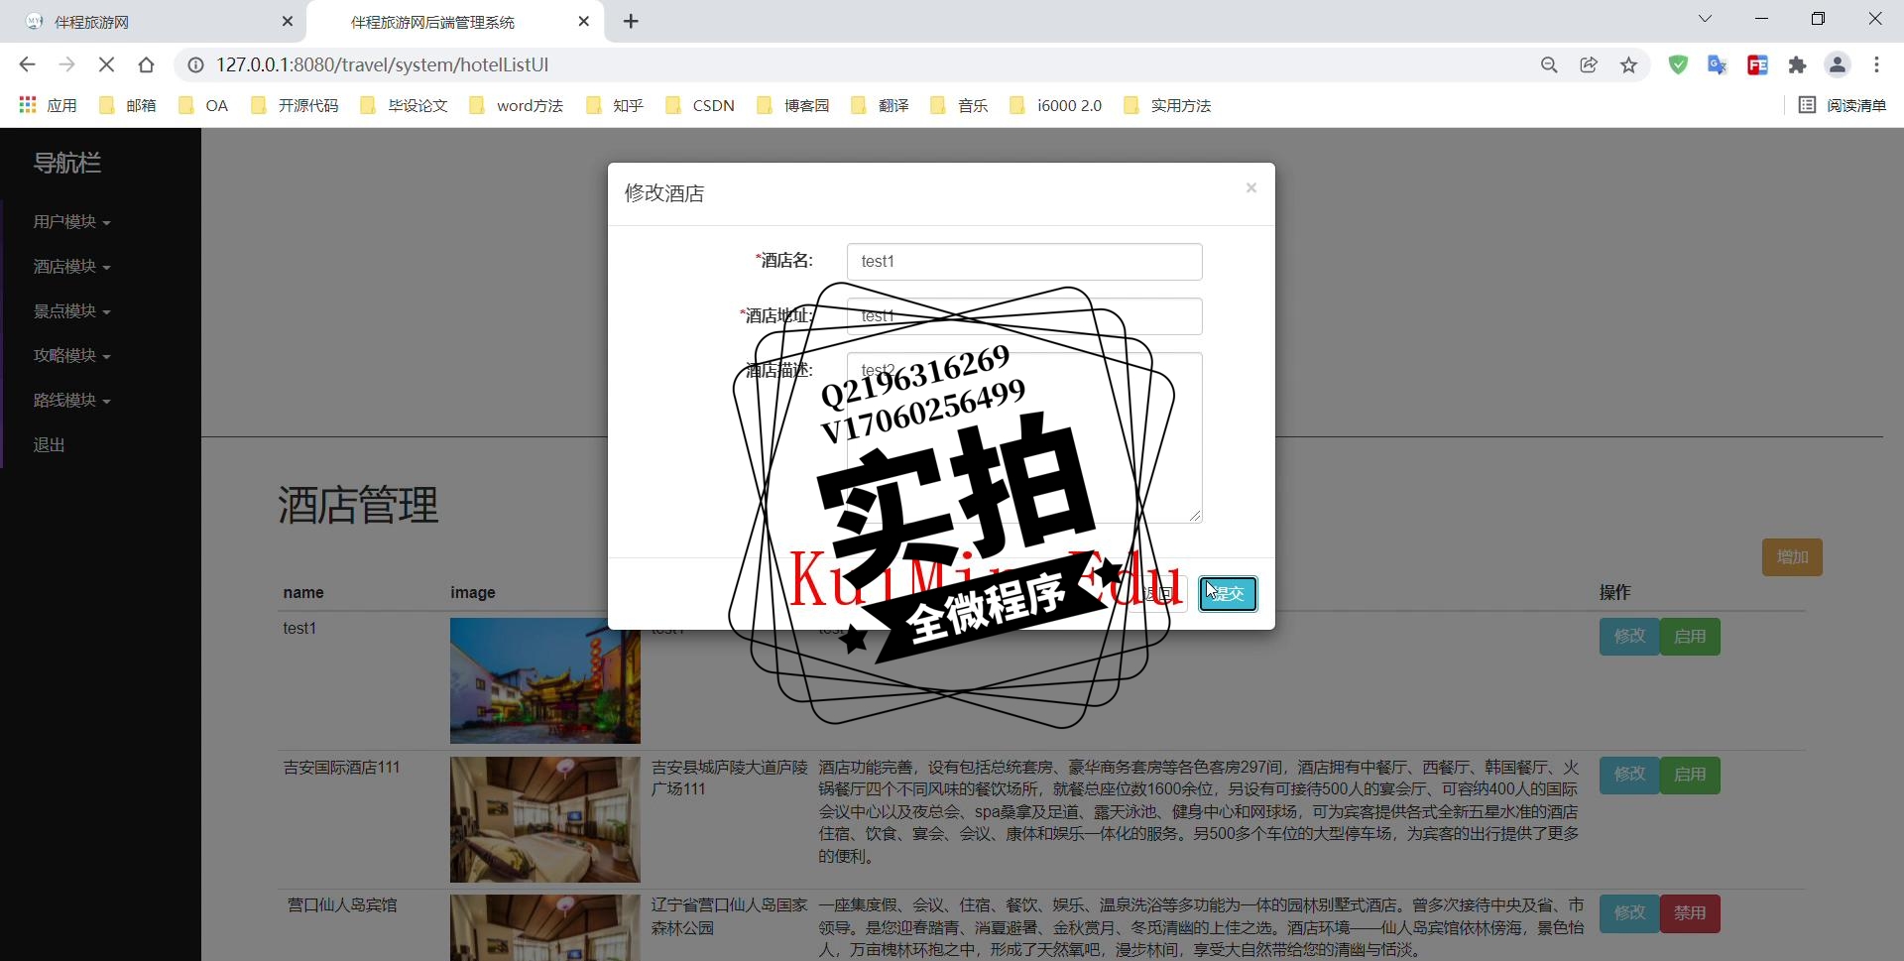This screenshot has width=1904, height=961.
Task: Open the 毕设论文 bookmark folder
Action: pos(404,105)
